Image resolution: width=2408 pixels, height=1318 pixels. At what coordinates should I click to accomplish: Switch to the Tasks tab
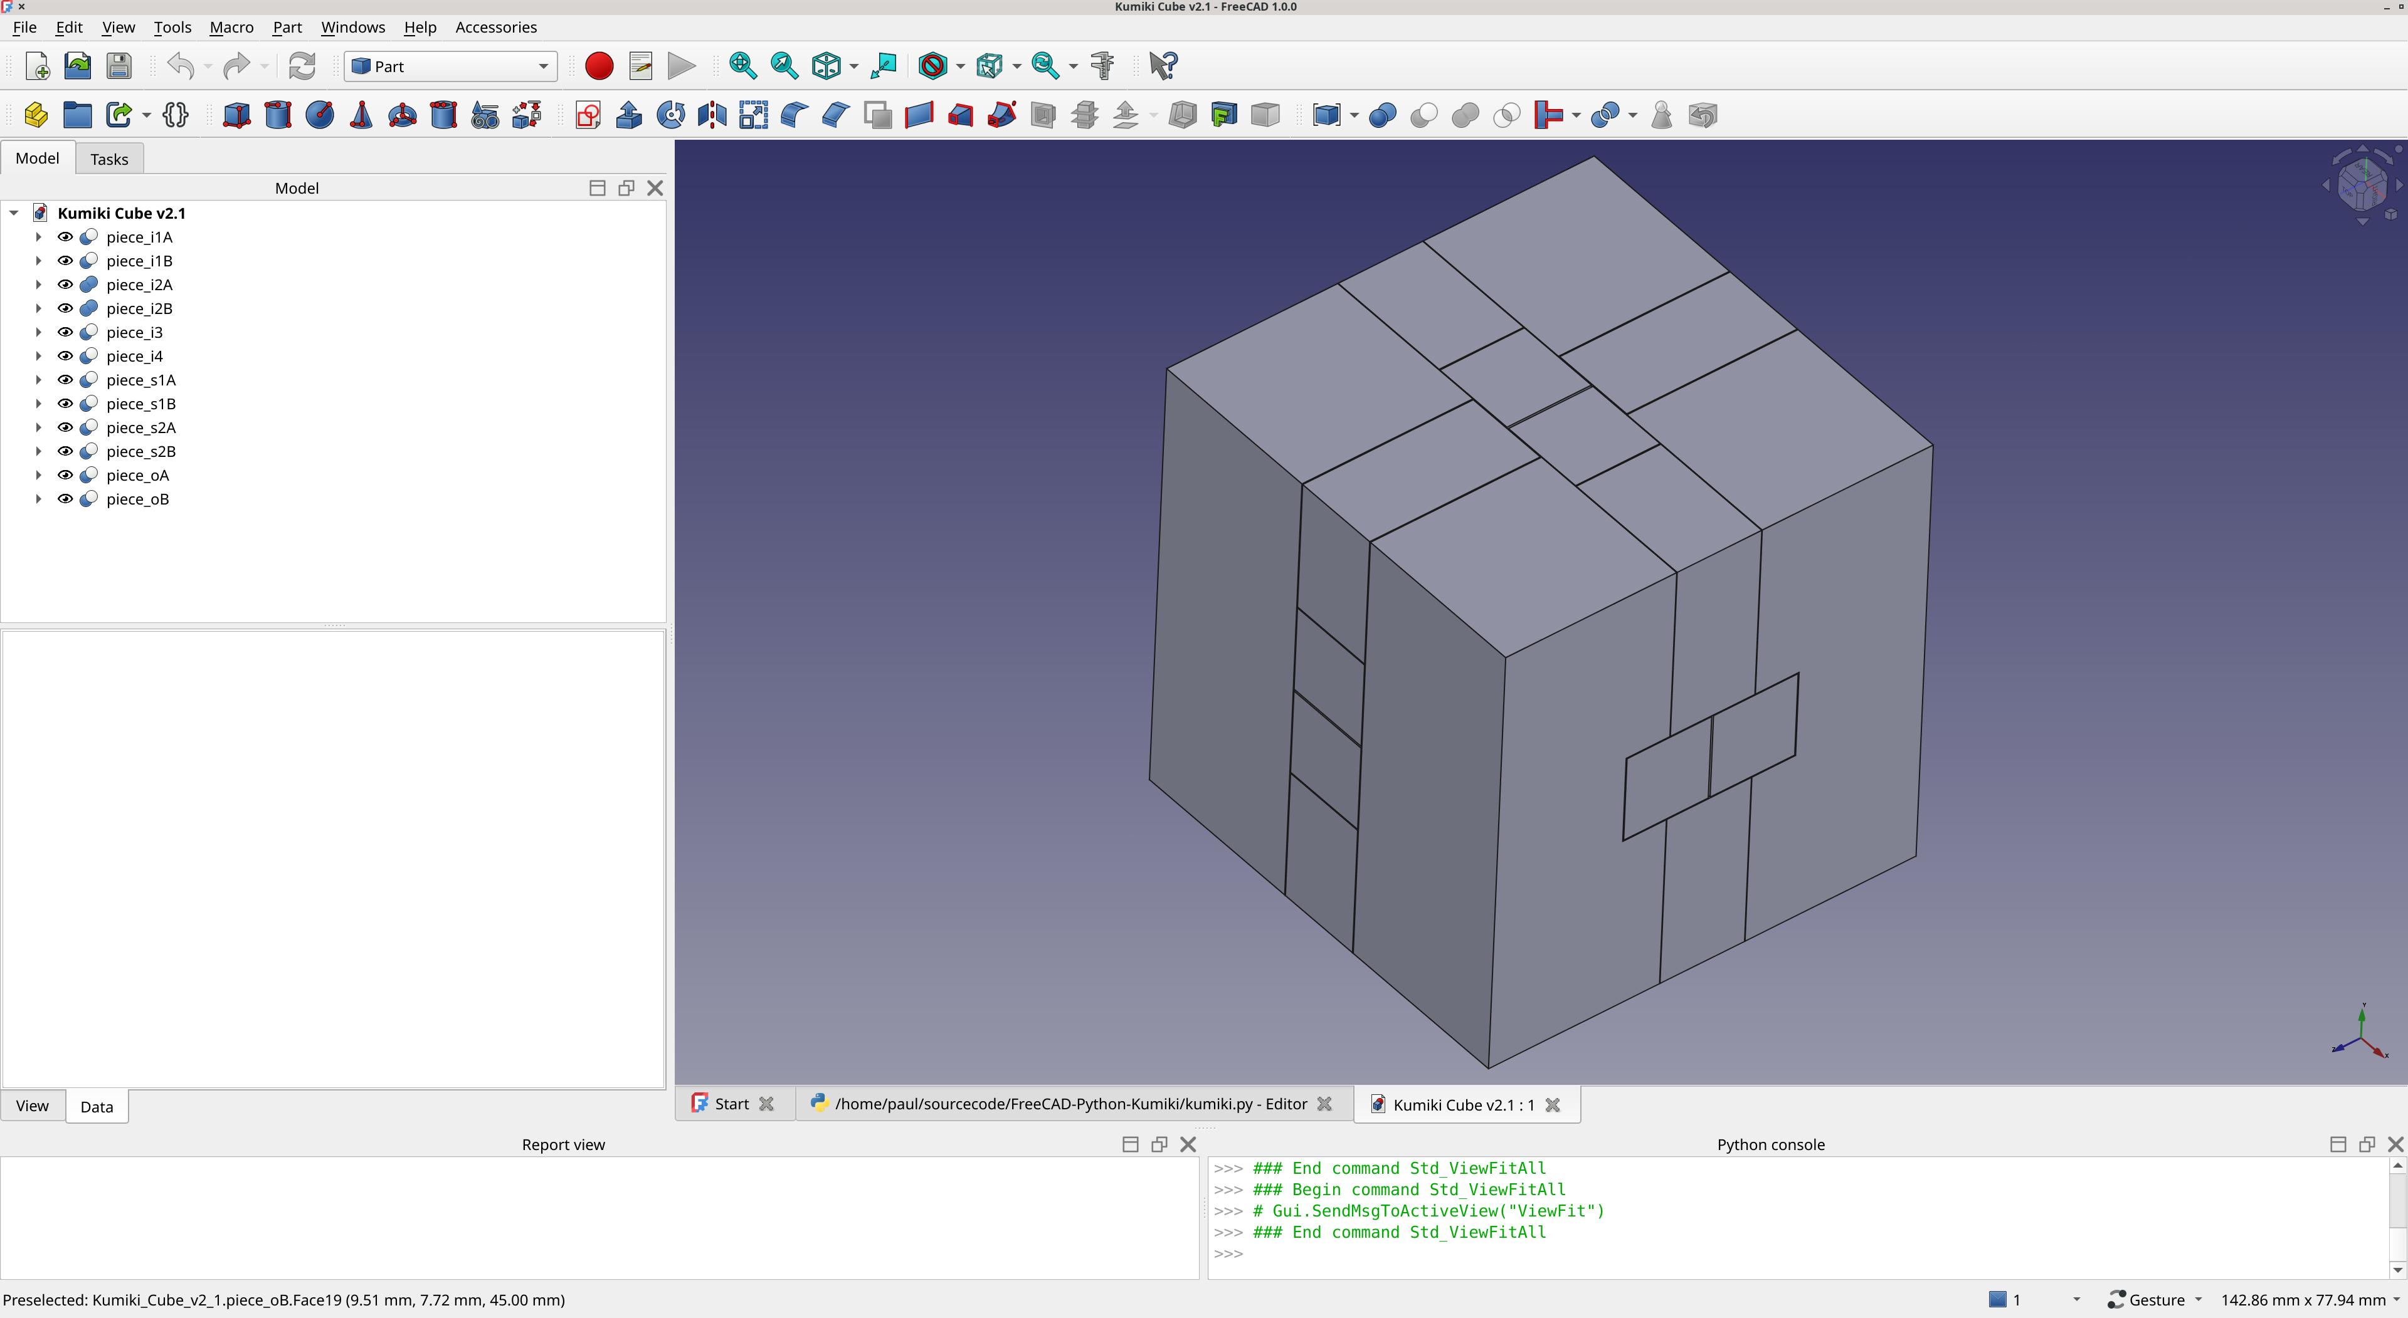(x=108, y=159)
